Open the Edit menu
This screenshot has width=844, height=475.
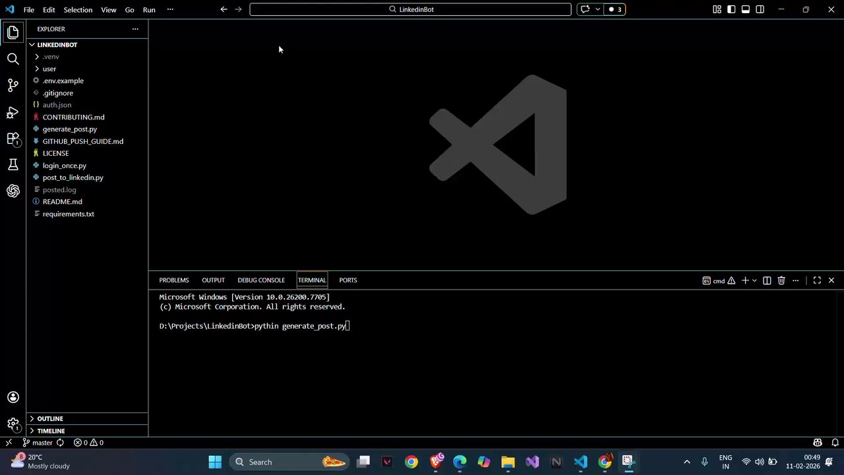click(x=49, y=10)
